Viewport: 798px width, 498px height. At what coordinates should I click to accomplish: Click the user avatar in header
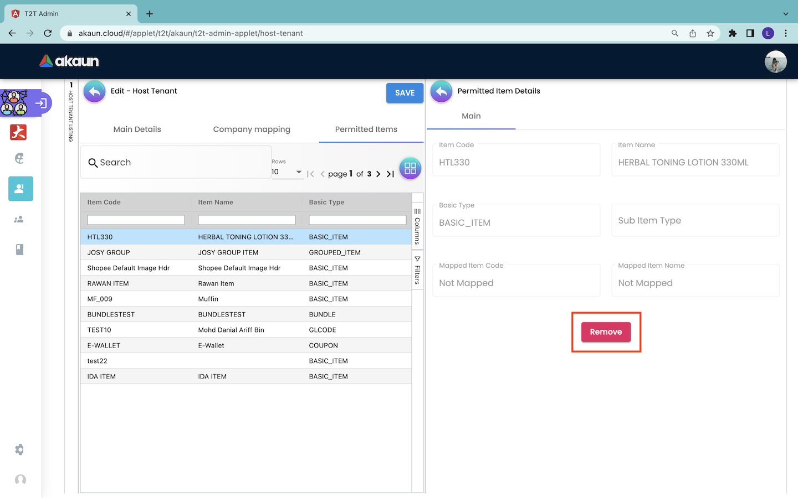pyautogui.click(x=775, y=61)
